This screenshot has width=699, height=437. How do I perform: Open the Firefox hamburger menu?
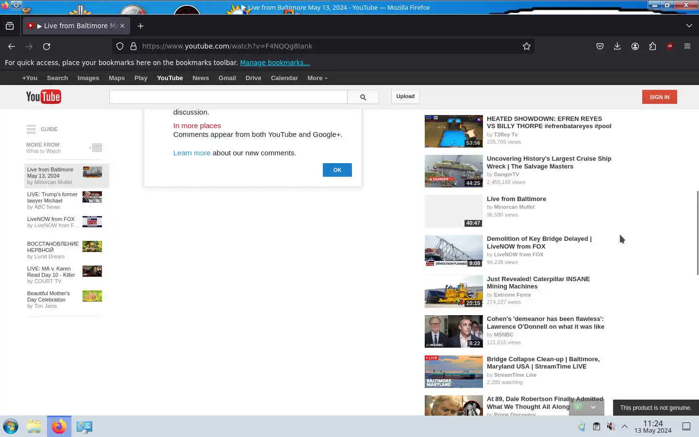point(687,46)
